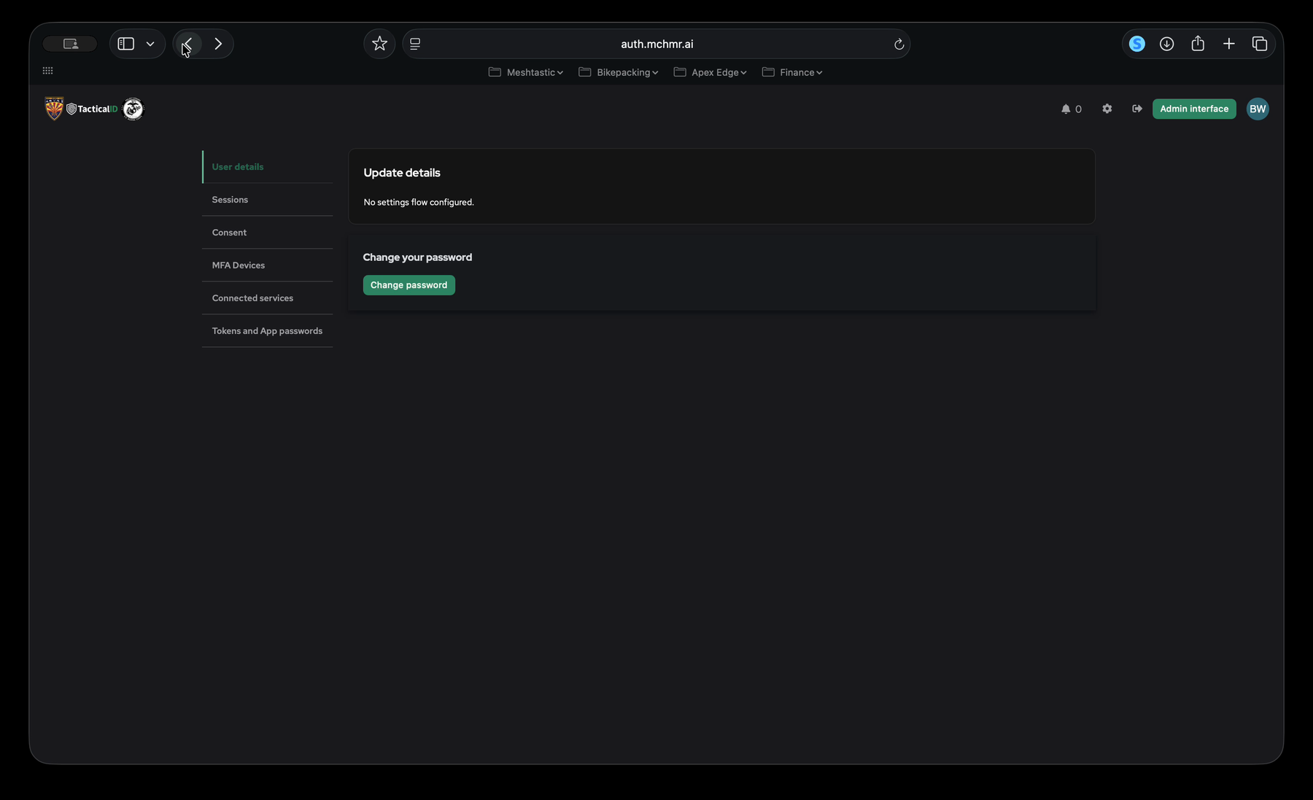Click the Change password button
The height and width of the screenshot is (800, 1313).
408,285
